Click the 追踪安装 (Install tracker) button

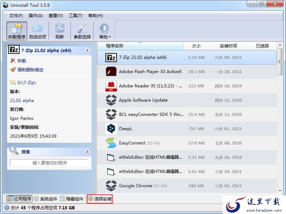coord(100,199)
